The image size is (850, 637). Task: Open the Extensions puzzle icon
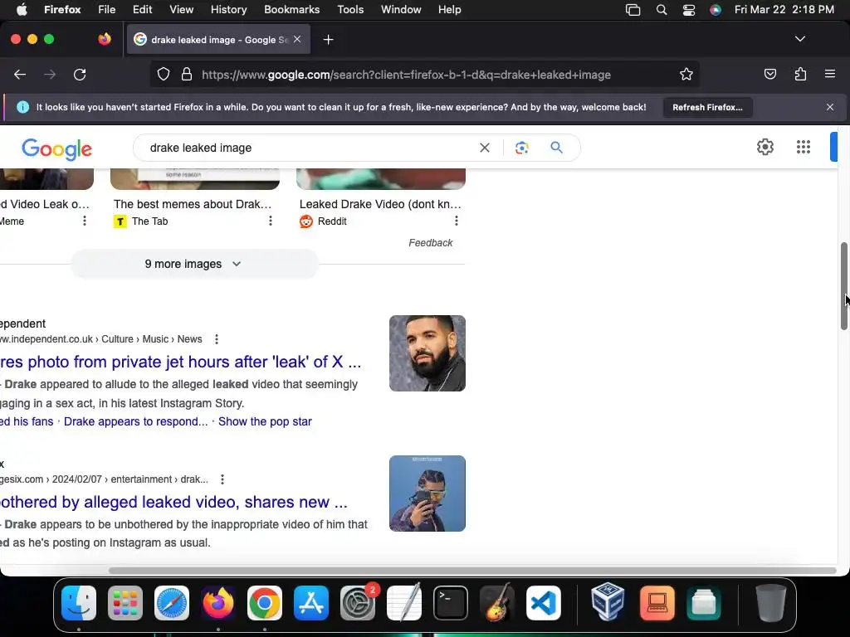pyautogui.click(x=800, y=74)
